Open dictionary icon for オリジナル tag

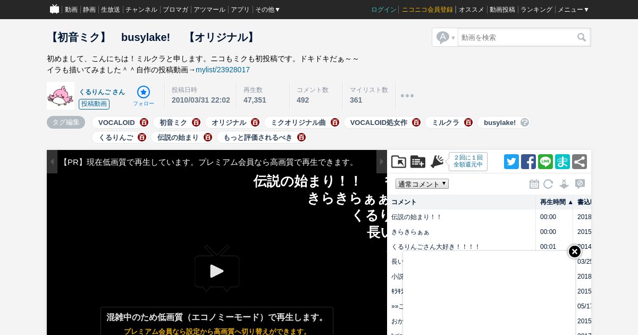pos(255,122)
